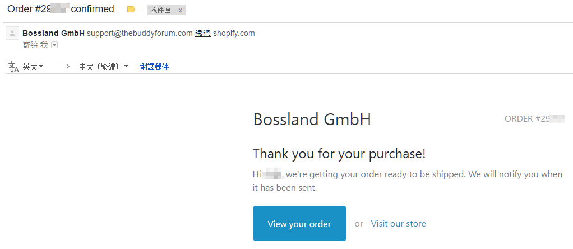The image size is (573, 249).
Task: Click the yellow importance marker icon
Action: pyautogui.click(x=131, y=10)
